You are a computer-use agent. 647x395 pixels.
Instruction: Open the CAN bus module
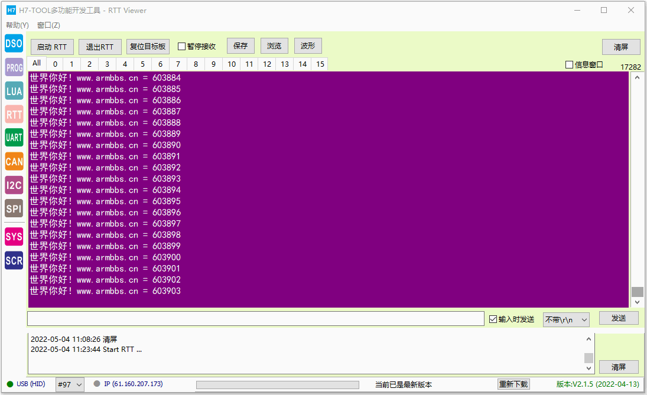[14, 161]
